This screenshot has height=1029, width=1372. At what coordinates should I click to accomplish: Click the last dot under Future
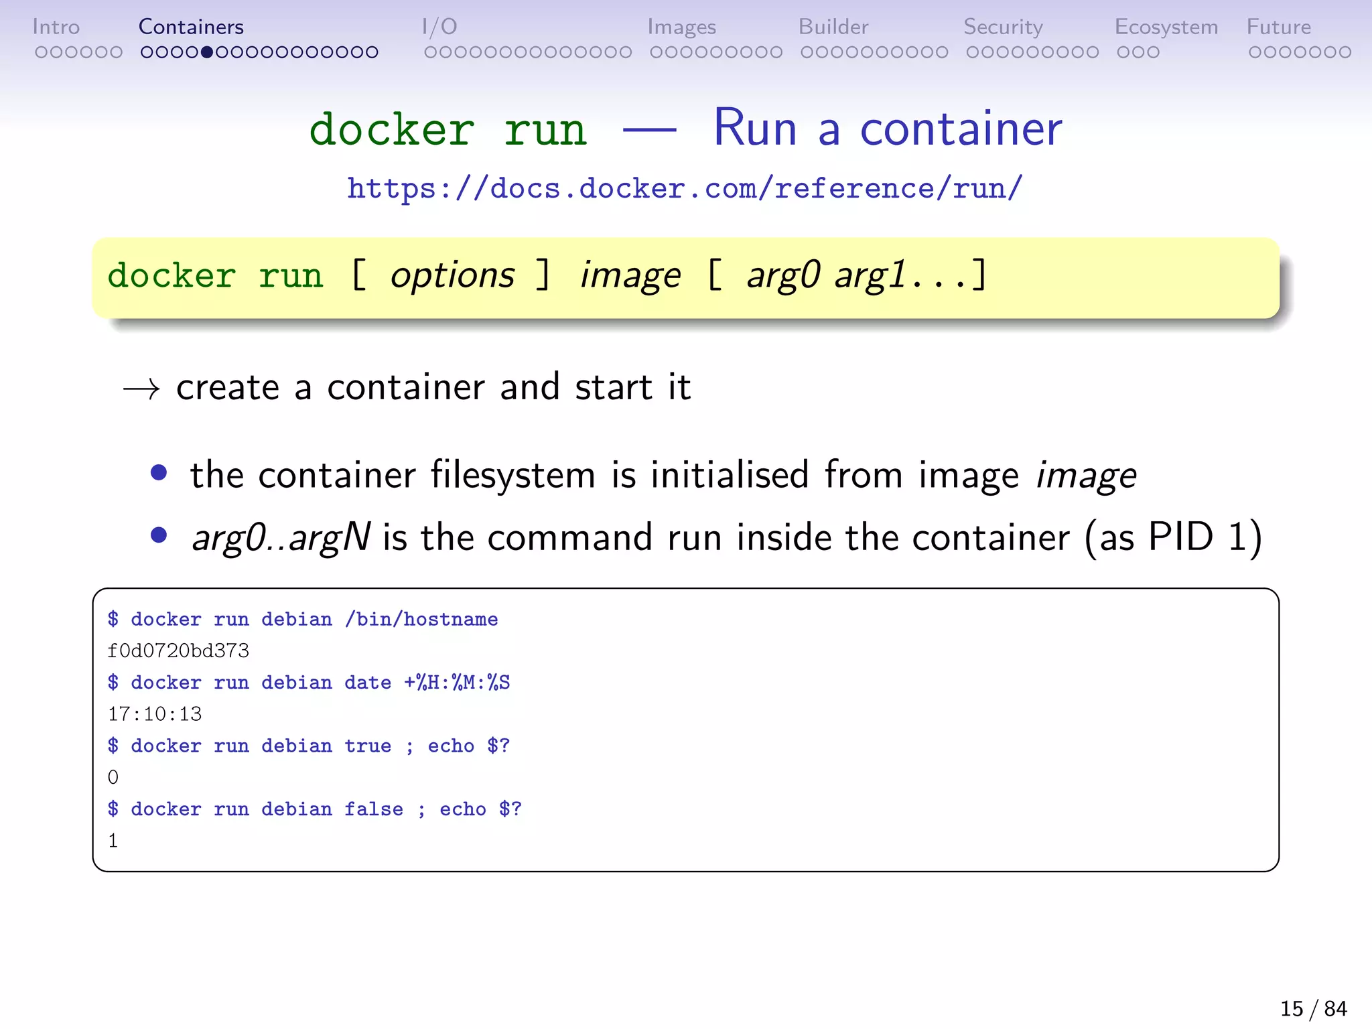point(1345,52)
